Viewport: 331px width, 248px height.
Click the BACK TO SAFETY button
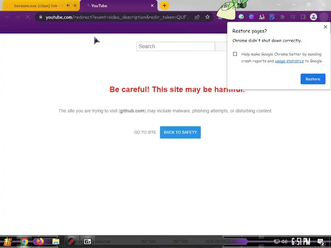point(180,132)
